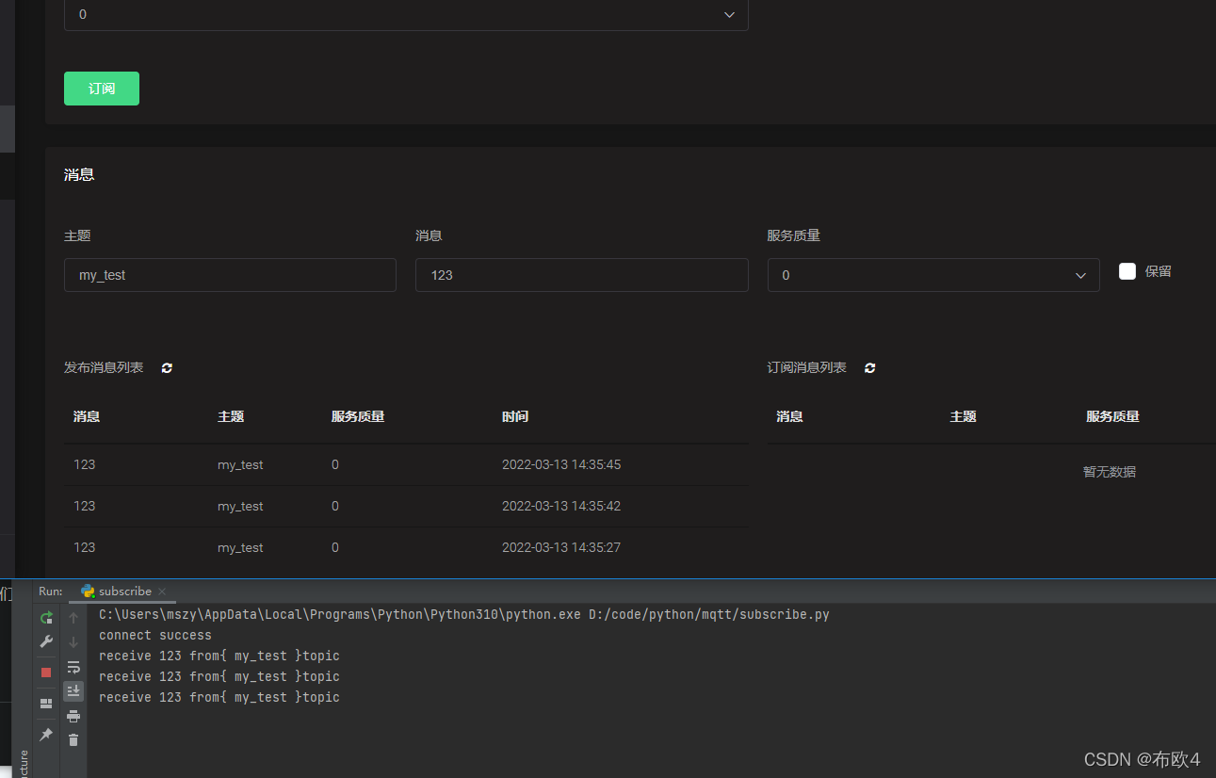Click the 发布消息列表 label
The height and width of the screenshot is (778, 1216).
(x=104, y=367)
